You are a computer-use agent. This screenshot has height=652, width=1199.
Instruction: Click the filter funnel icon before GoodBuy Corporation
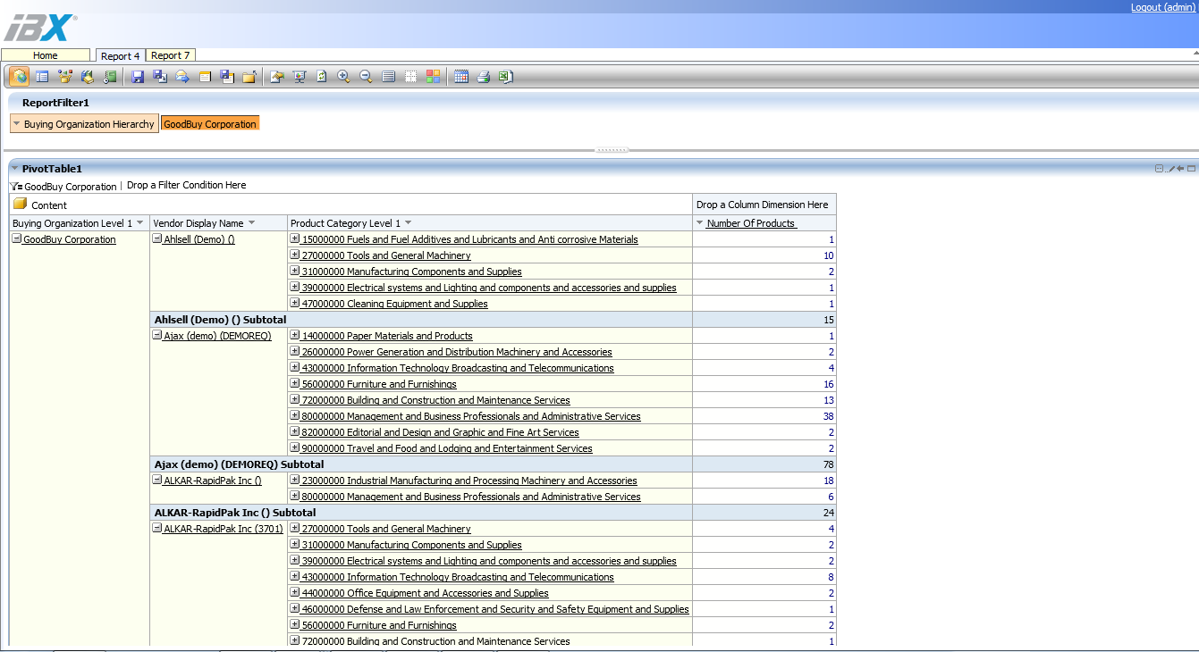pos(16,186)
